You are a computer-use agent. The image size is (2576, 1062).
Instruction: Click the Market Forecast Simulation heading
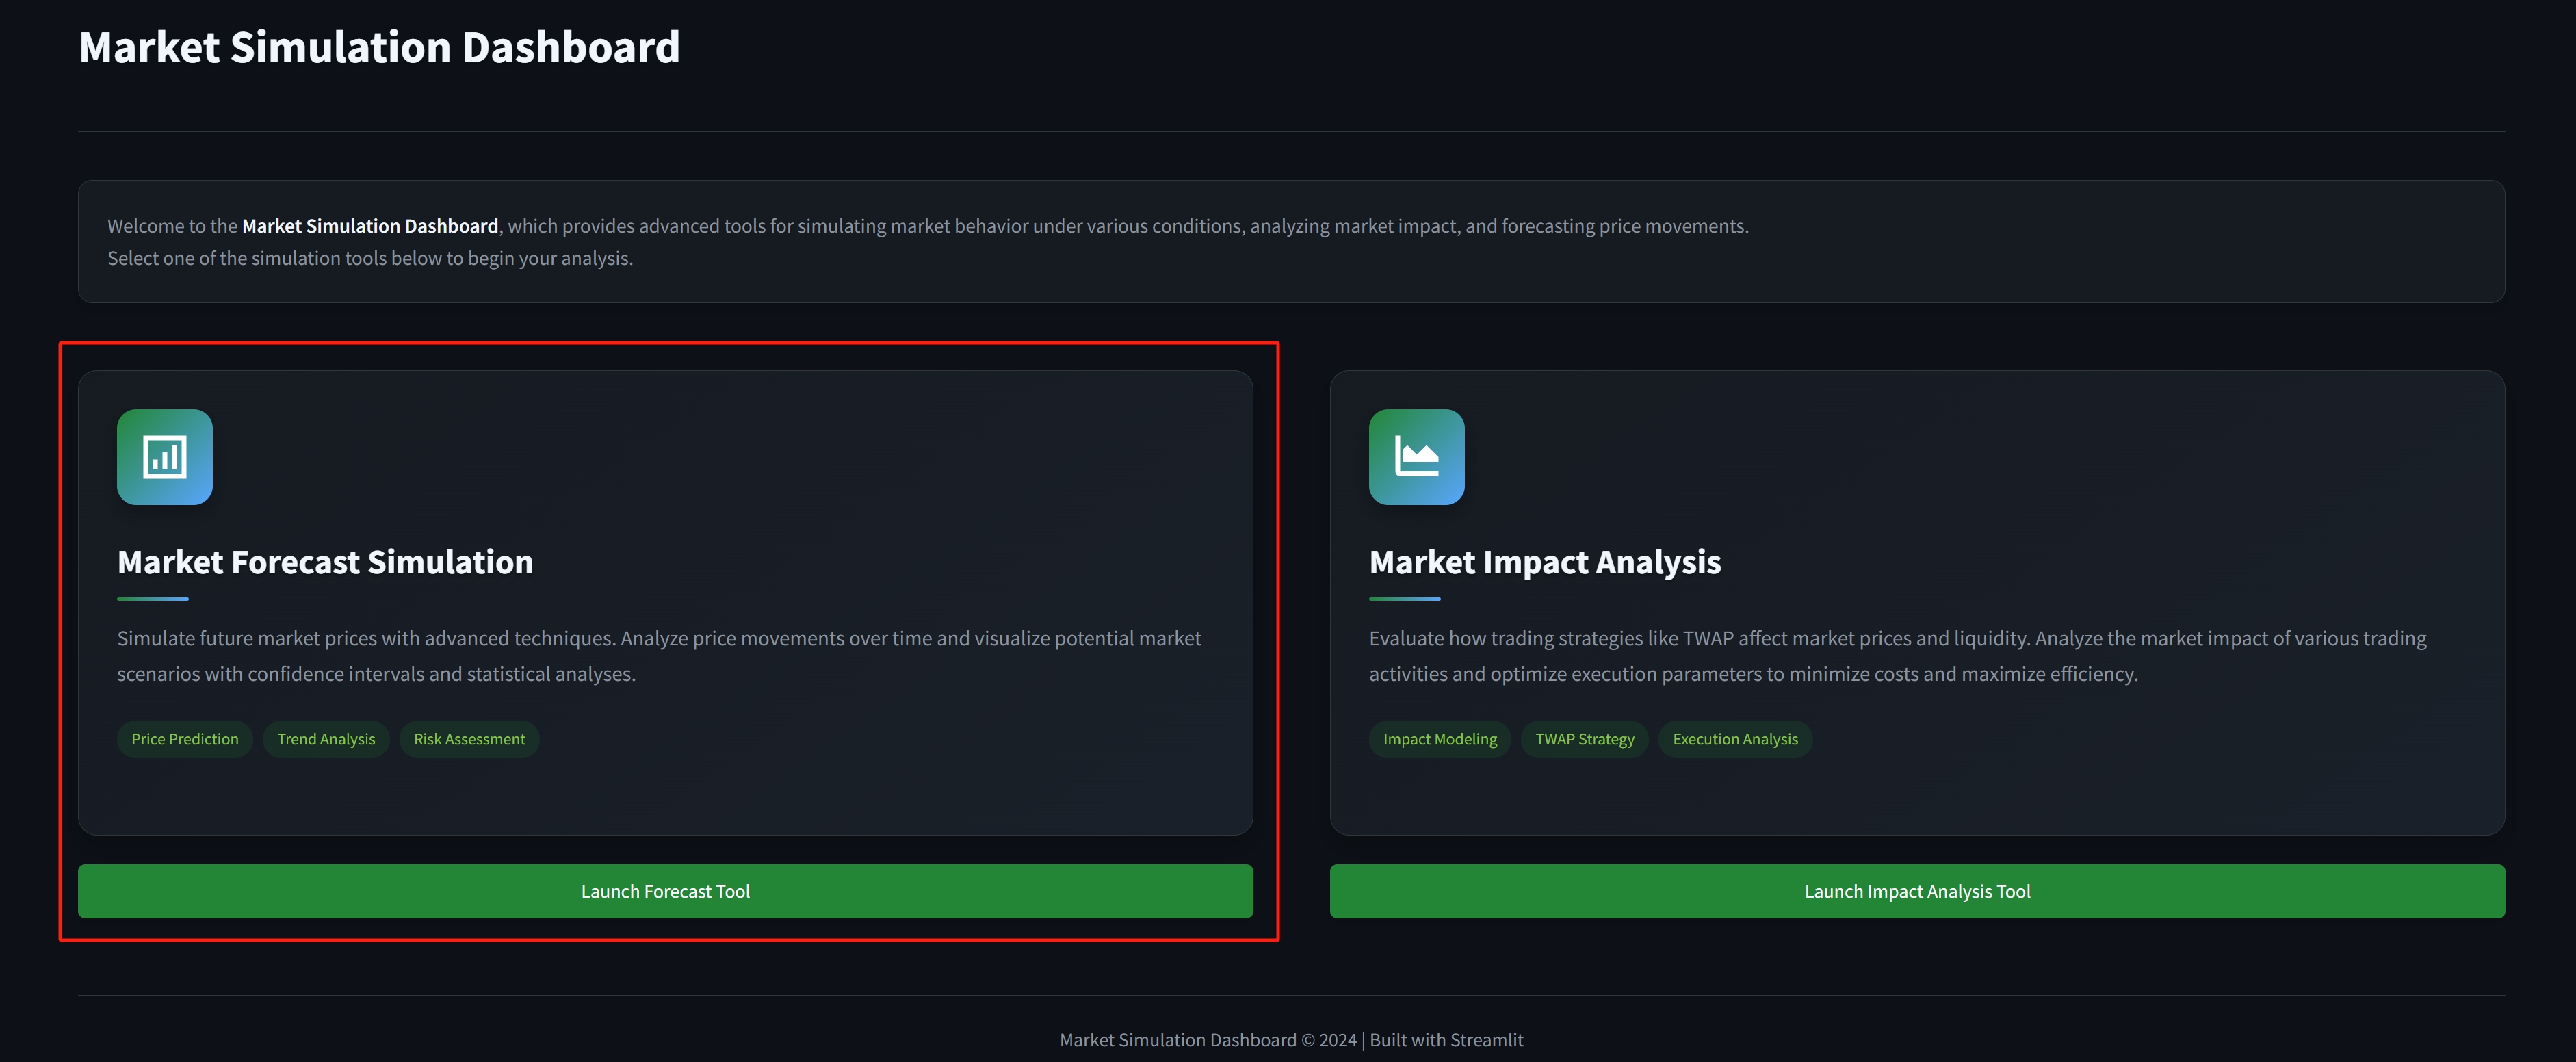pyautogui.click(x=325, y=562)
